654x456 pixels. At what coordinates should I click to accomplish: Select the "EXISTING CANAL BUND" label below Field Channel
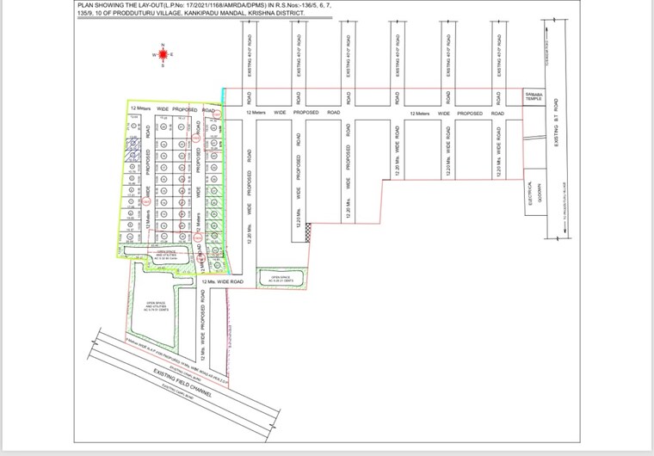[x=177, y=391]
